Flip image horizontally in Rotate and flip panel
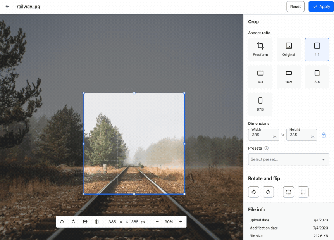This screenshot has width=334, height=240. (303, 192)
